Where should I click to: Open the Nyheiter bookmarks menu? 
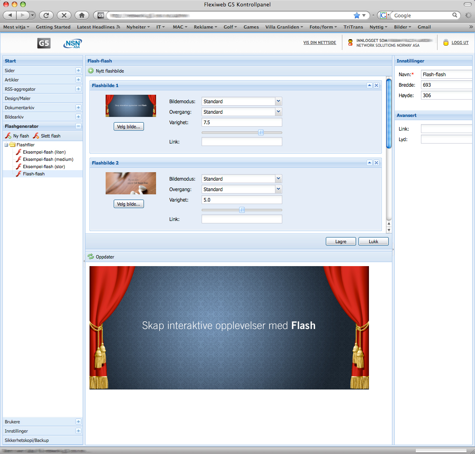(138, 27)
